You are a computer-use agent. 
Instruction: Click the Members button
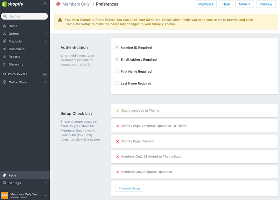[x=206, y=4]
